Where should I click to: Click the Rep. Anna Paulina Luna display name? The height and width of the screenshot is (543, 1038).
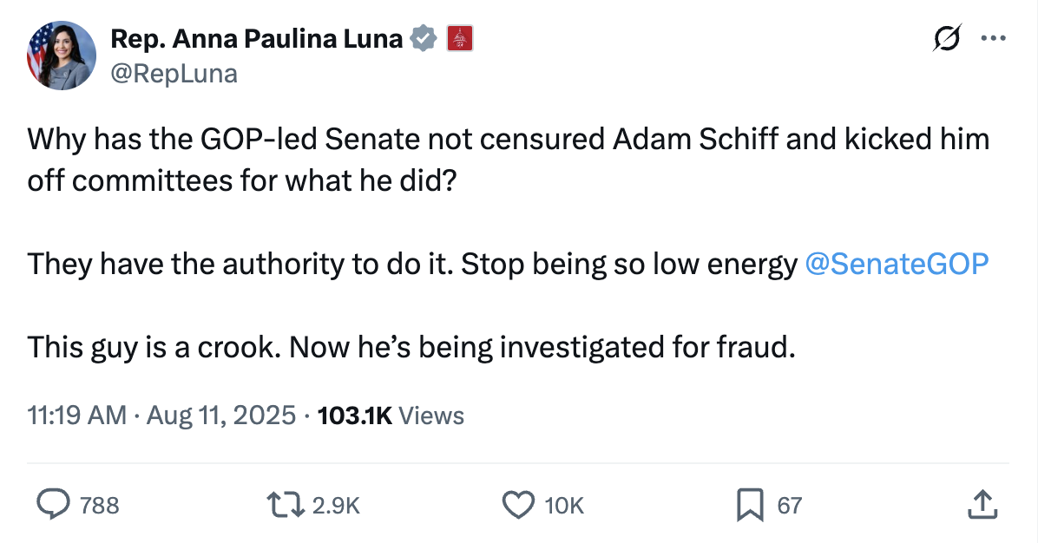coord(257,39)
